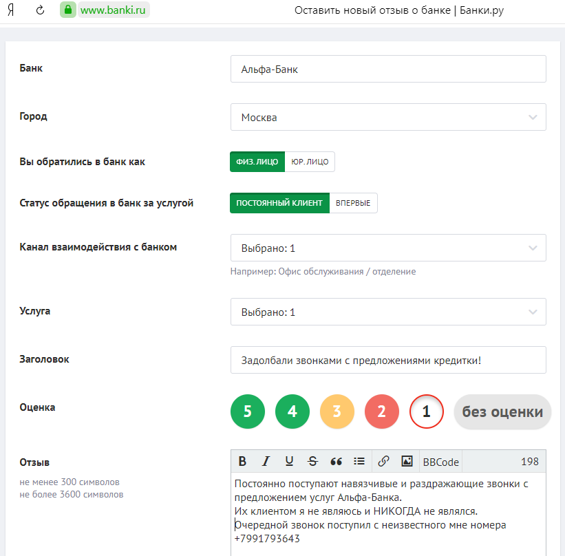Click the secure connection lock icon
The image size is (565, 556).
pos(67,10)
